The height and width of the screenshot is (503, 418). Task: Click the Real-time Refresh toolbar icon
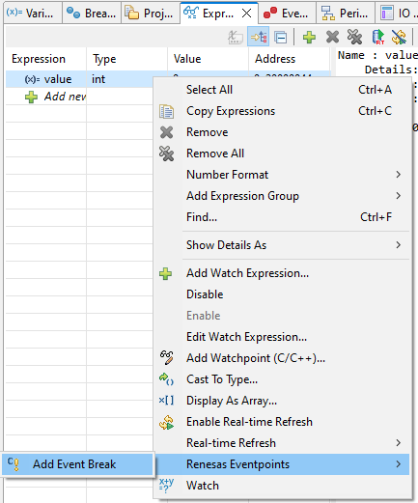377,38
